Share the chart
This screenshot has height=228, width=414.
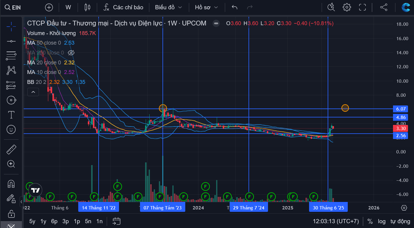coord(384,7)
